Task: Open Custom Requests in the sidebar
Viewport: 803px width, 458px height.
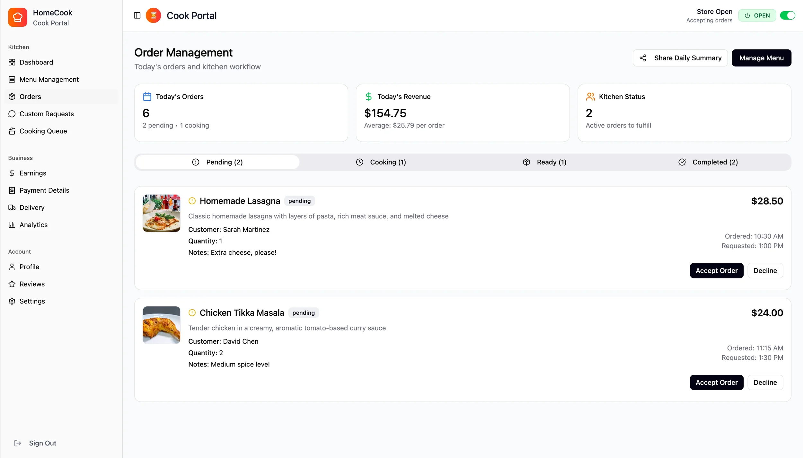Action: tap(47, 114)
